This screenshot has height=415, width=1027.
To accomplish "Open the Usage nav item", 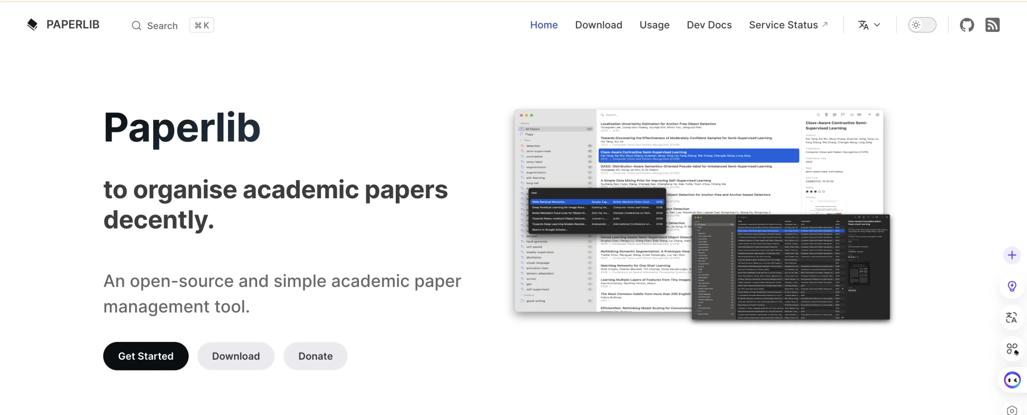I will coord(654,25).
